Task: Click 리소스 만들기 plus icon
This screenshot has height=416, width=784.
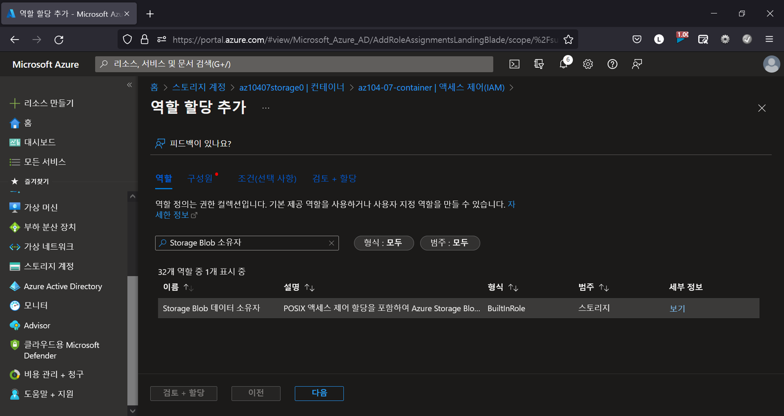Action: 15,103
